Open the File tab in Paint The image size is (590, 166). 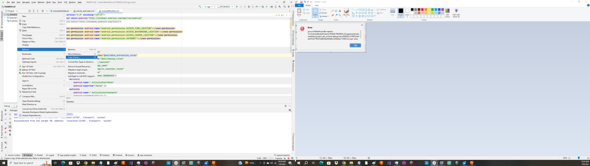pos(299,5)
